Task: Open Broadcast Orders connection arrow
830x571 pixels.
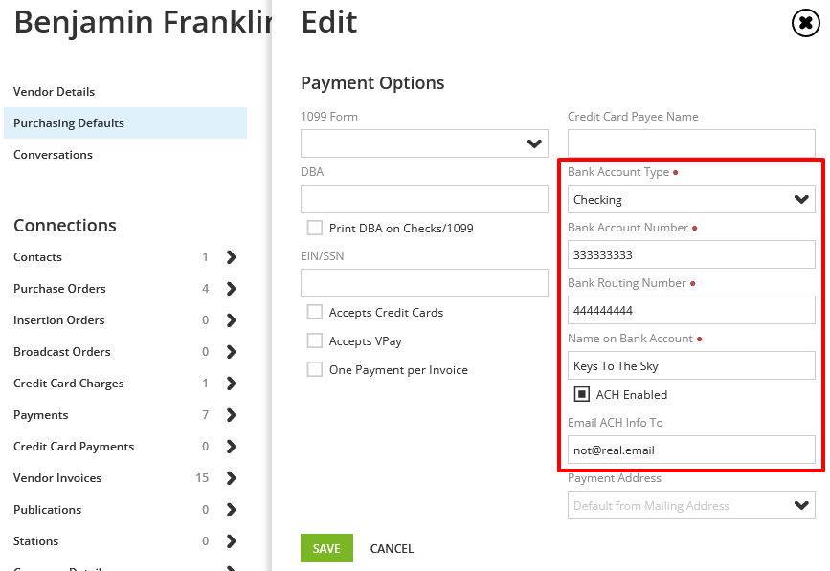Action: (x=231, y=352)
